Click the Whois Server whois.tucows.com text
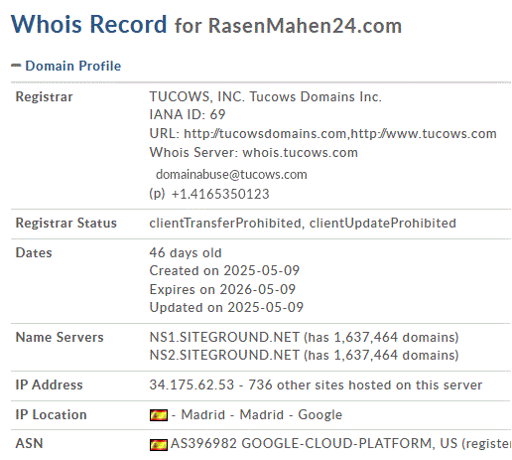 (254, 152)
